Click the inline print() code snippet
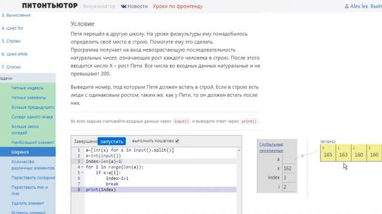This screenshot has height=214, width=382. tap(249, 121)
